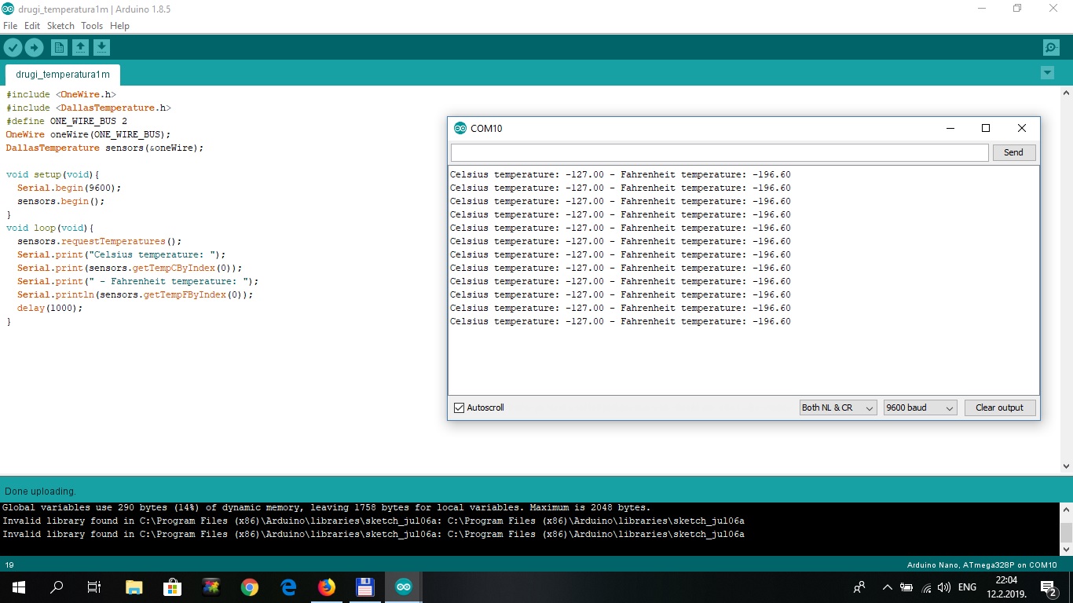
Task: Click the Arduino logo in title bar
Action: point(8,9)
